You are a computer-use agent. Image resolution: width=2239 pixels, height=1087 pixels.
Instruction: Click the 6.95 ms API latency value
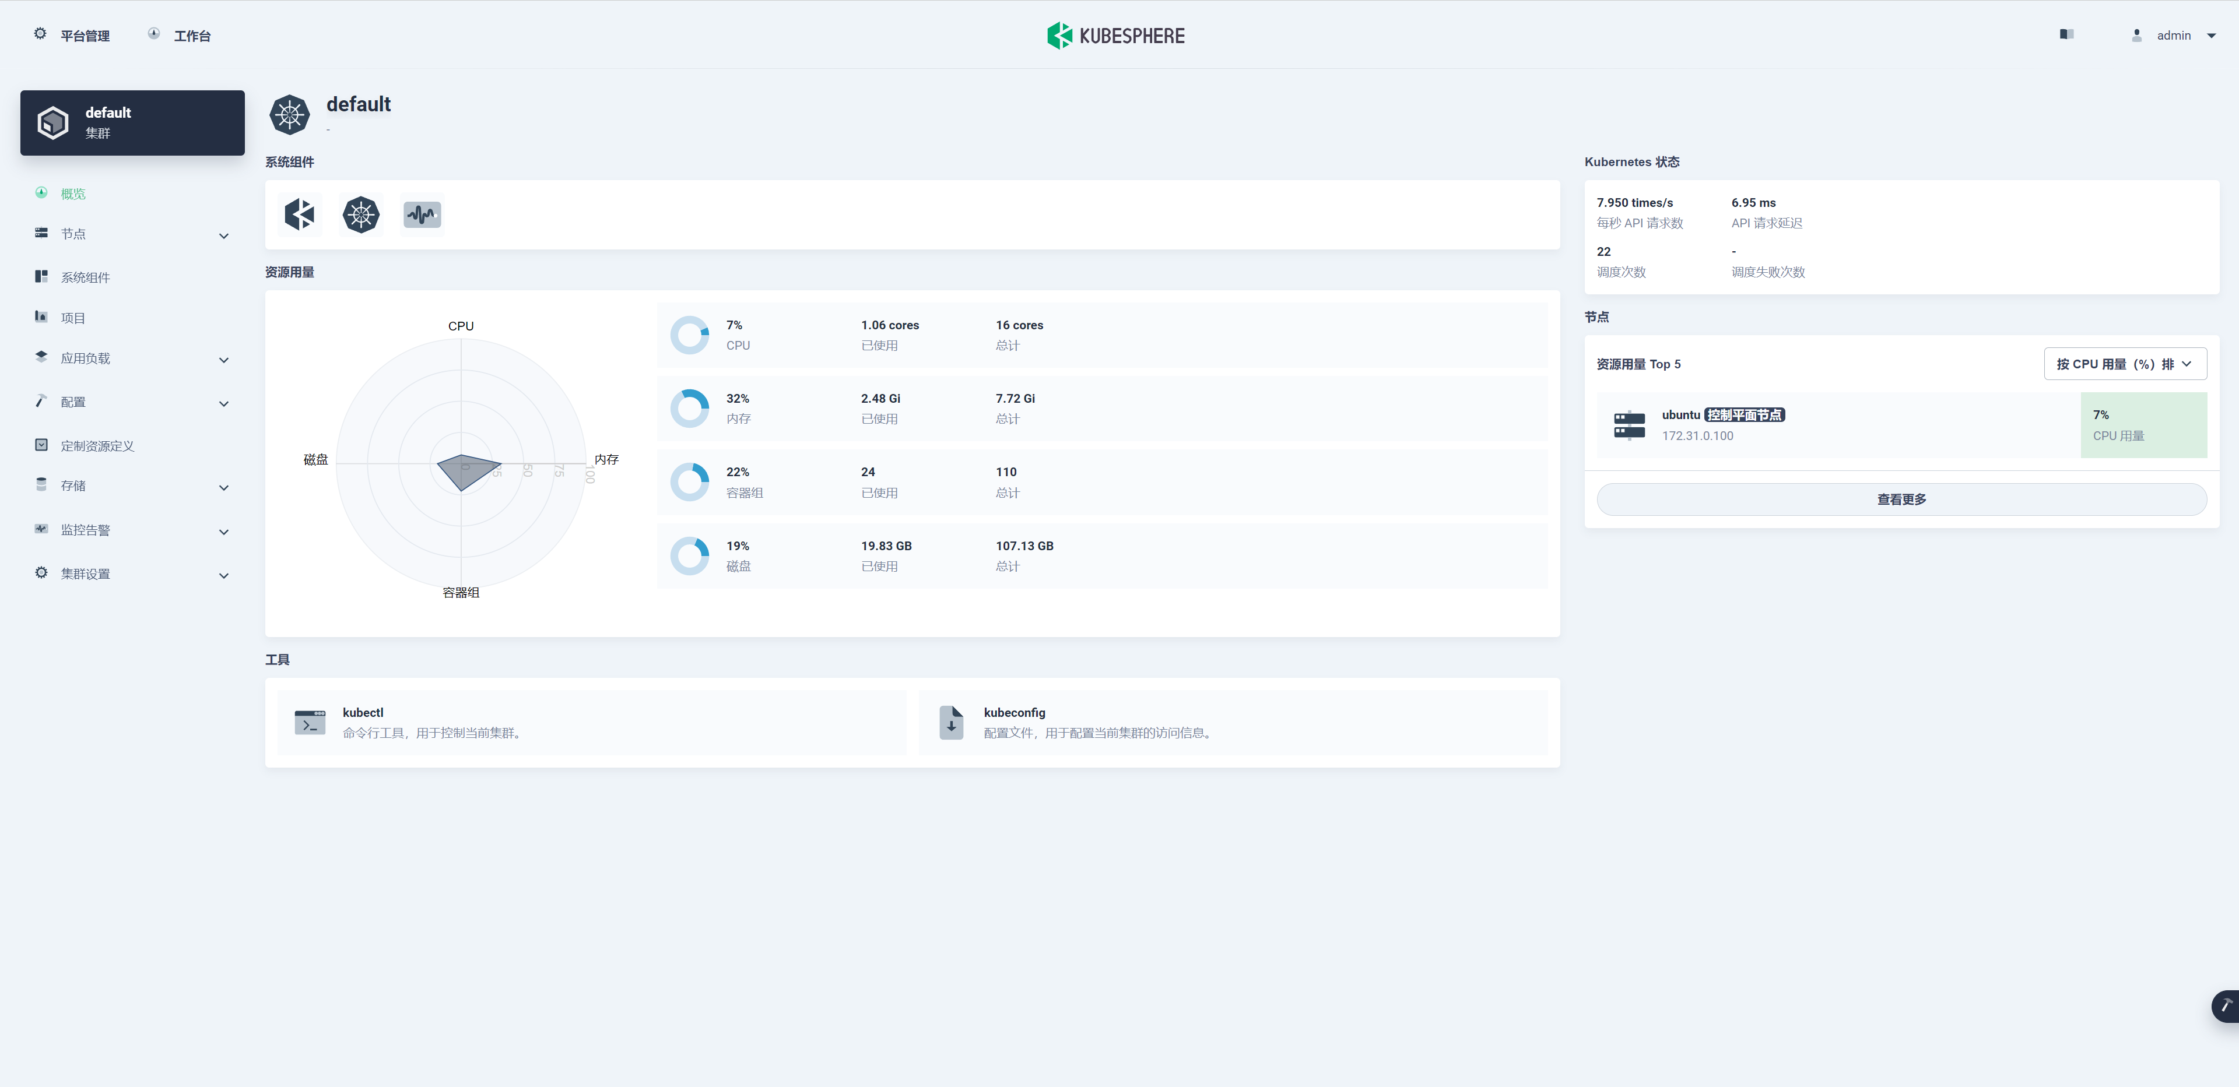click(x=1754, y=202)
